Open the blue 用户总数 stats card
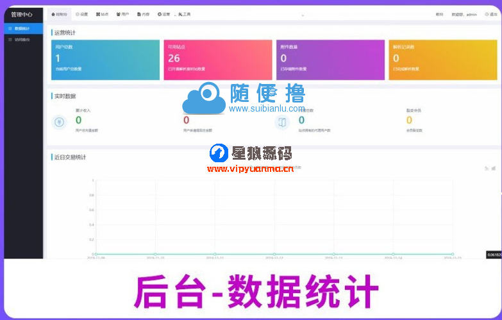Viewport: 502px width, 320px height. pos(105,60)
